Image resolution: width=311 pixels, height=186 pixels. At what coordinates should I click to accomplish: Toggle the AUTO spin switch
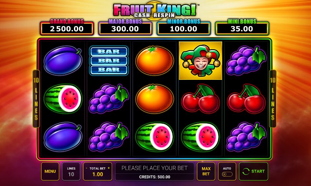227,174
